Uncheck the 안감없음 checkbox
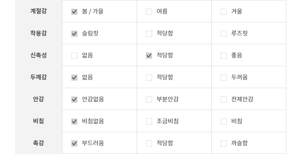The image size is (301, 154). [x=74, y=100]
